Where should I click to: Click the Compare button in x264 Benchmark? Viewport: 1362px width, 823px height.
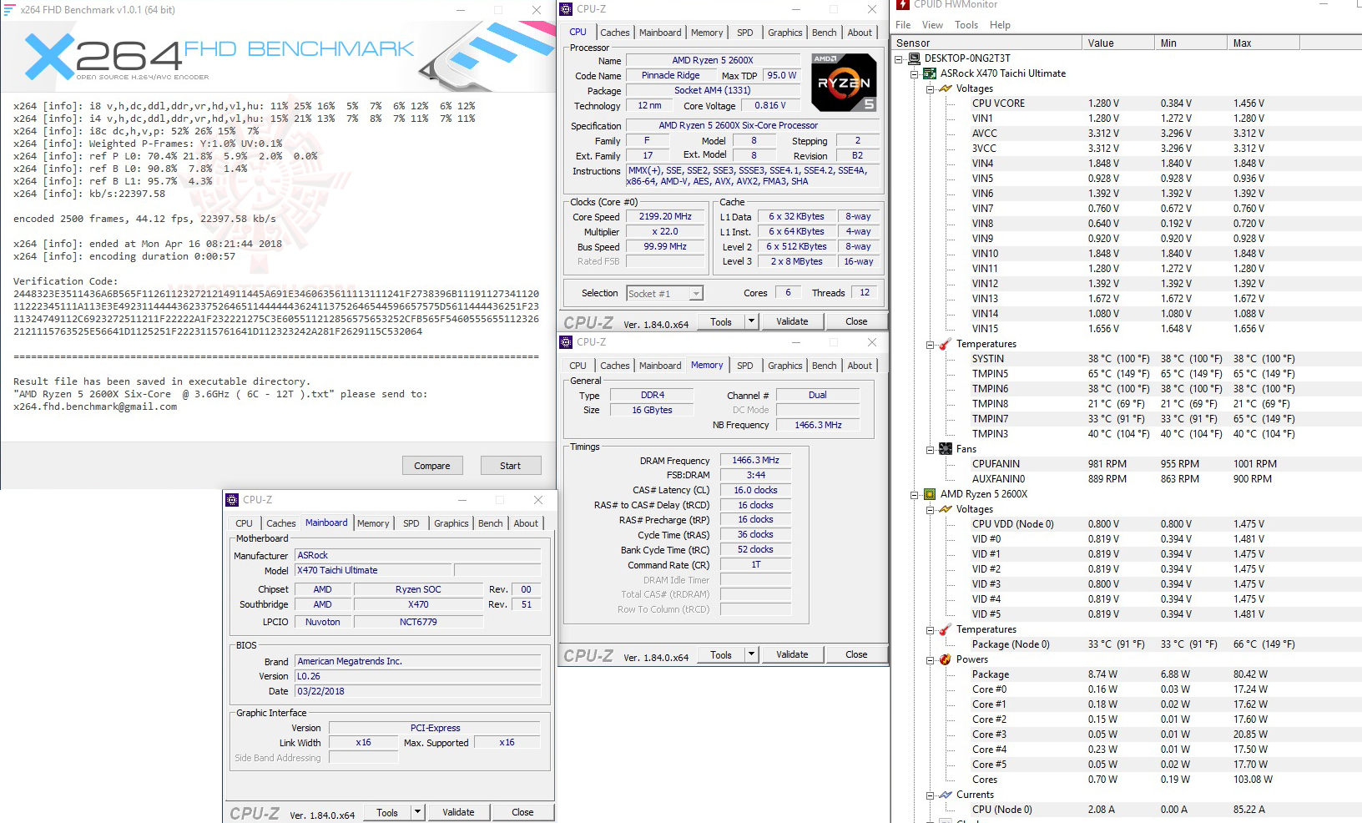432,466
